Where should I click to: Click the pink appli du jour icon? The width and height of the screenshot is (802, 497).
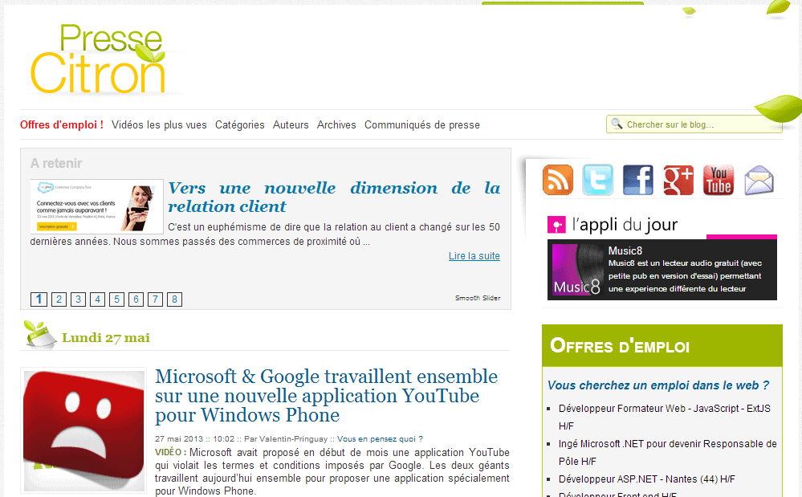click(x=556, y=225)
